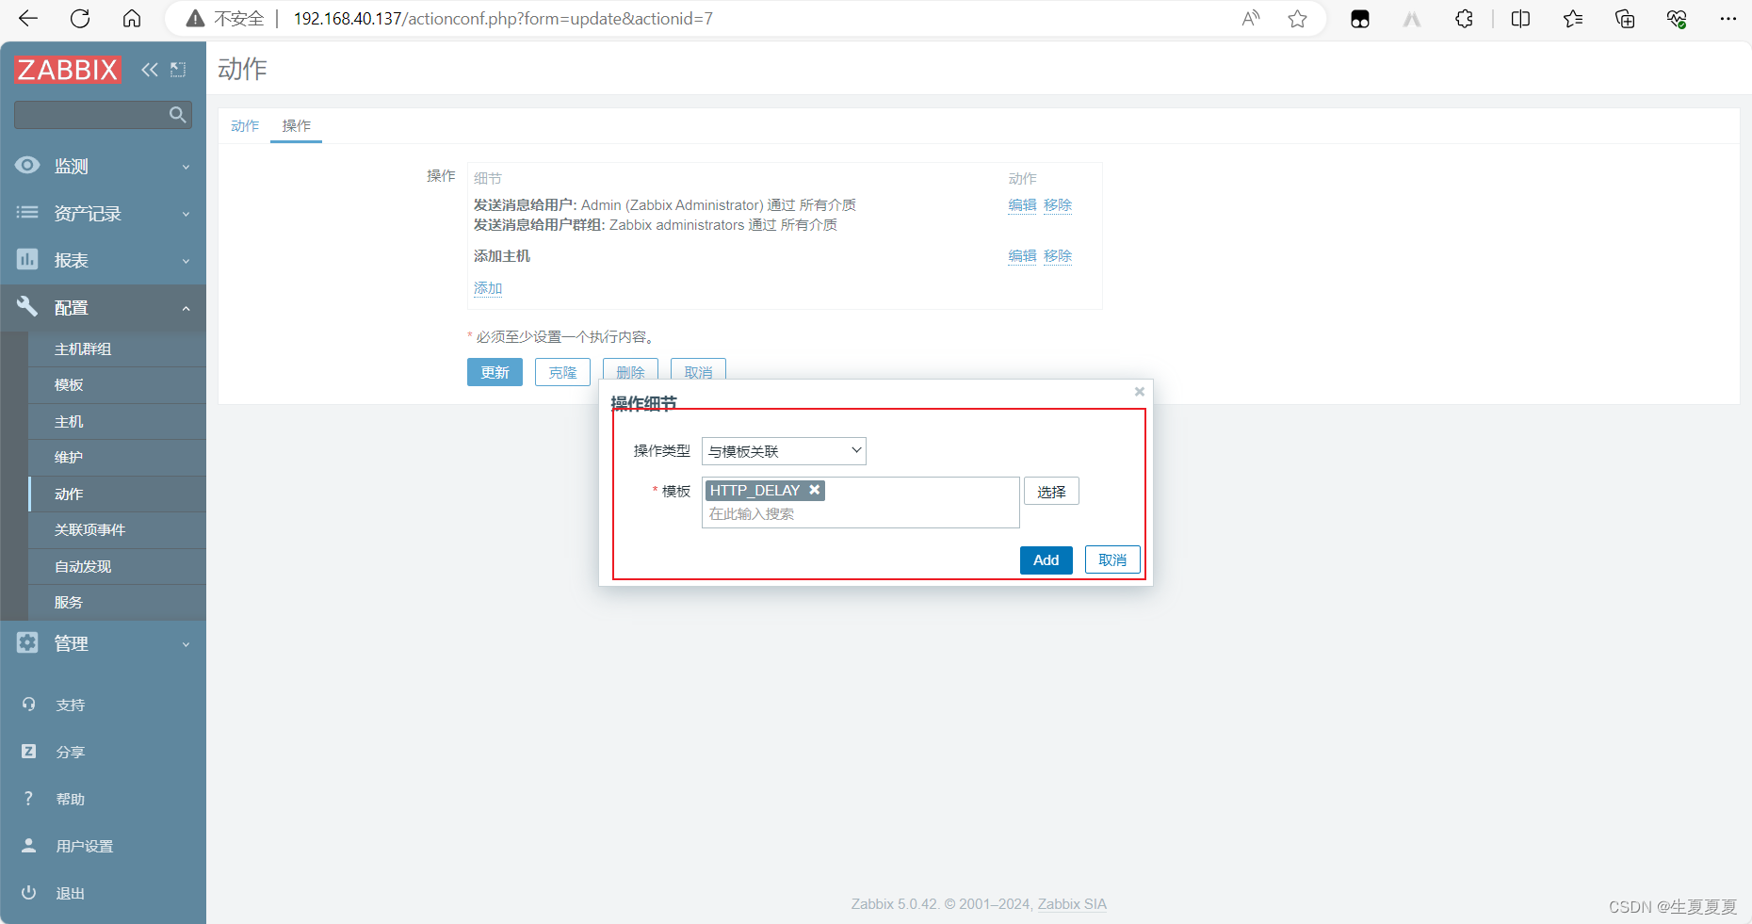This screenshot has height=924, width=1752.
Task: Click the 分享 share Z icon
Action: click(28, 752)
